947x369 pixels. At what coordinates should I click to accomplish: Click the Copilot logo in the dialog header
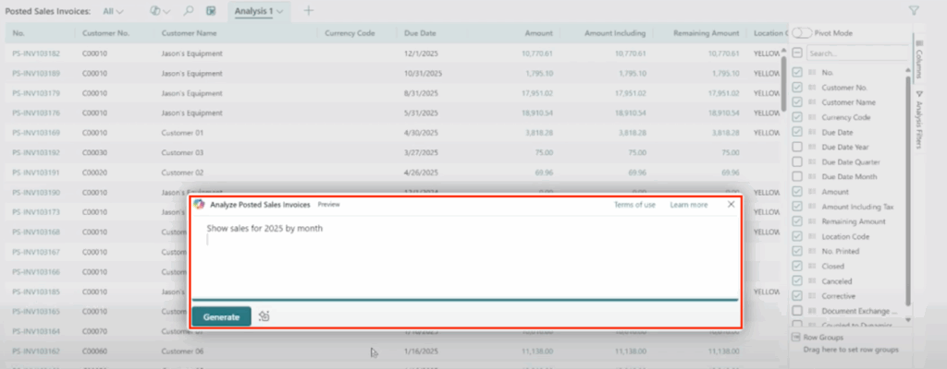coord(200,204)
